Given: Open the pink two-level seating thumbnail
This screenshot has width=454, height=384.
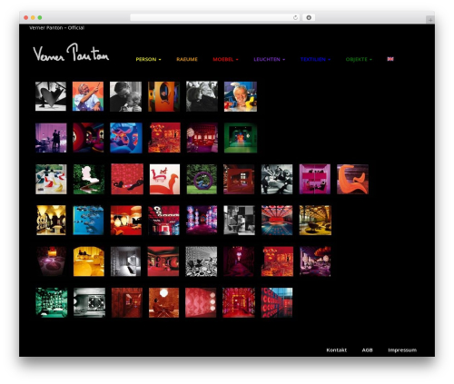Looking at the screenshot, I should pos(315,179).
